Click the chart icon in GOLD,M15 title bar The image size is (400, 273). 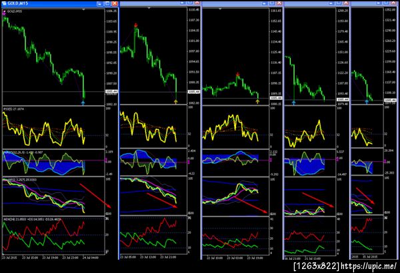coord(4,3)
